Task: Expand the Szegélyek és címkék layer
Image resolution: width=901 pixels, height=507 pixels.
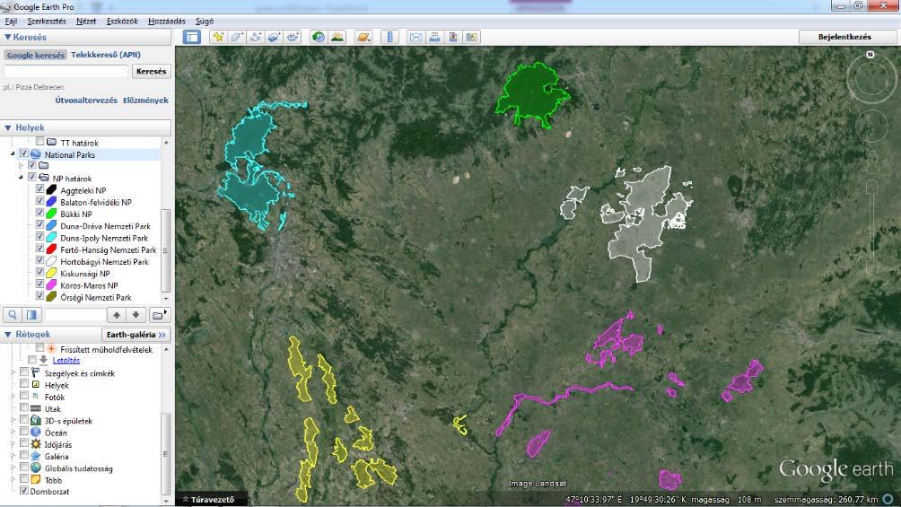Action: (13, 373)
